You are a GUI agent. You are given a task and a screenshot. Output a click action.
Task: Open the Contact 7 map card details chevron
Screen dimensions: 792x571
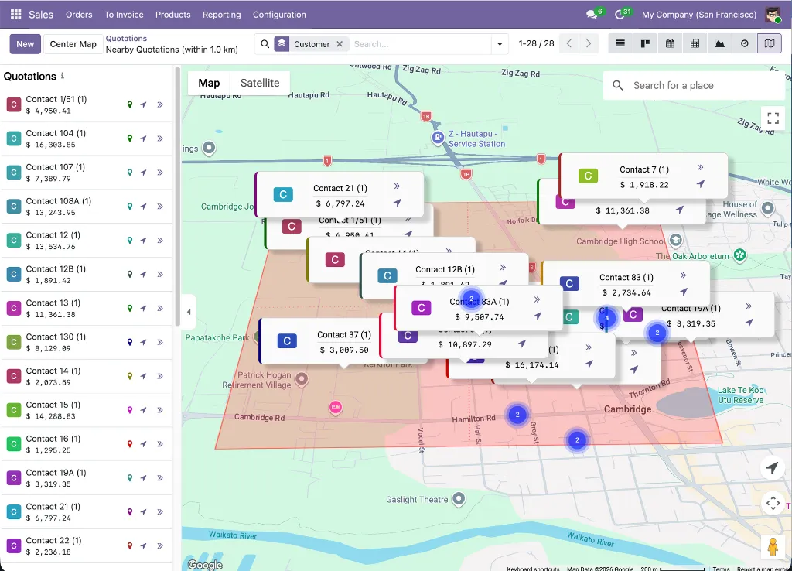pos(700,167)
